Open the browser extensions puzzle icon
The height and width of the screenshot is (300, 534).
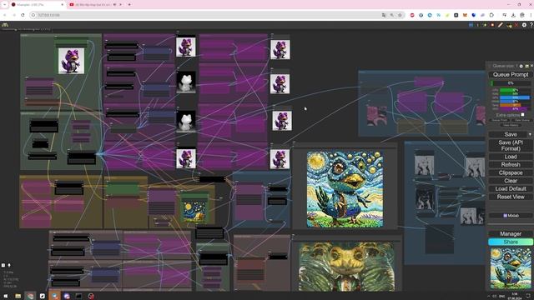491,15
